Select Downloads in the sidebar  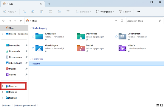(13, 51)
